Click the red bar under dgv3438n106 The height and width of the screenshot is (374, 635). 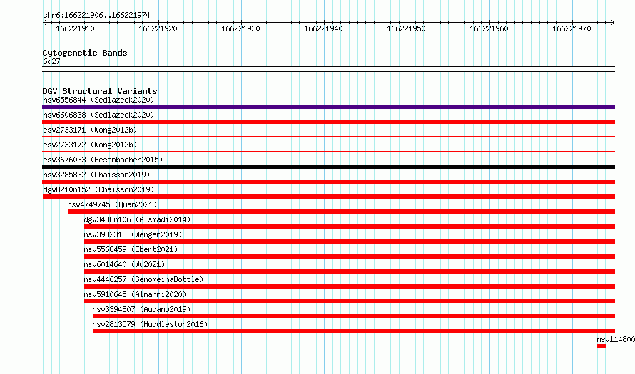(x=350, y=227)
